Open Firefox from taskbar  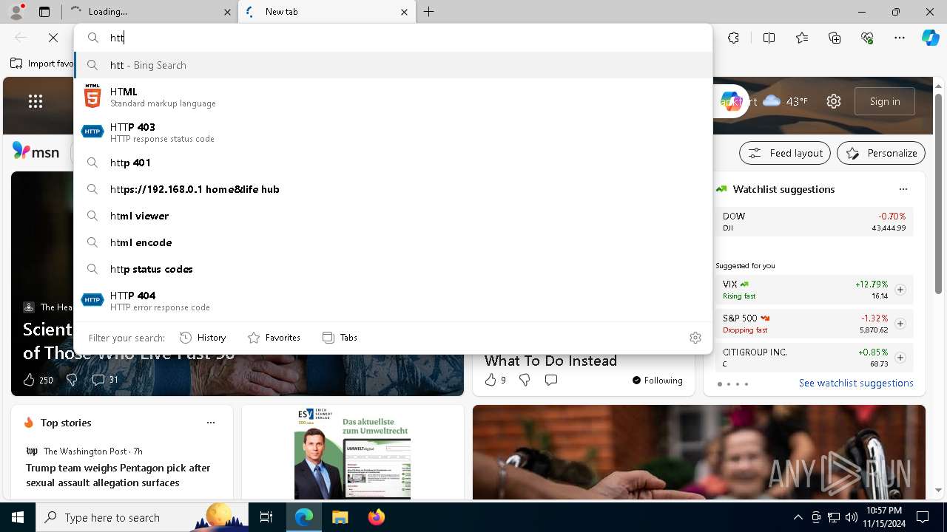click(376, 517)
